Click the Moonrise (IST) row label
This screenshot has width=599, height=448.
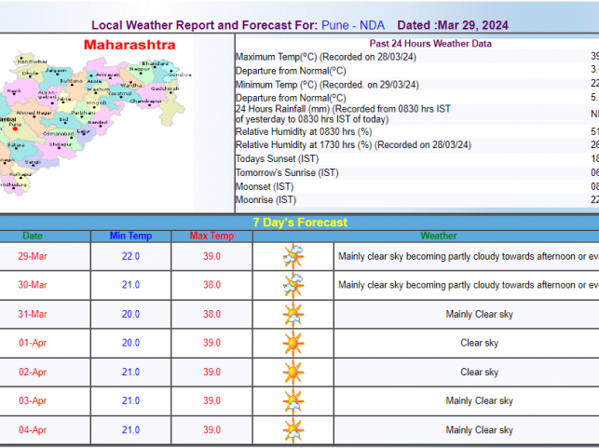265,199
